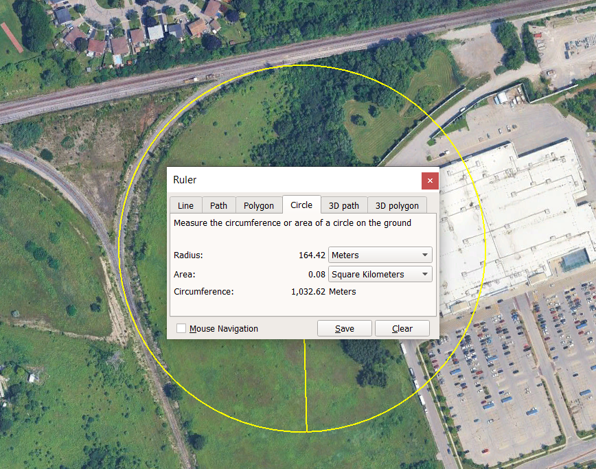
Task: Select the Polygon tab
Action: 259,205
